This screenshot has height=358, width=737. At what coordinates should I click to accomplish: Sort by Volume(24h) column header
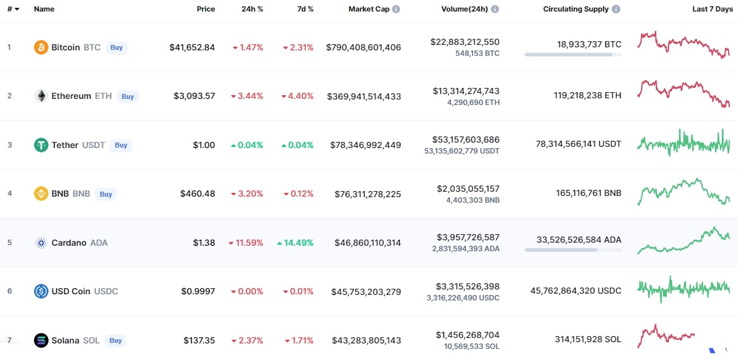click(x=465, y=9)
